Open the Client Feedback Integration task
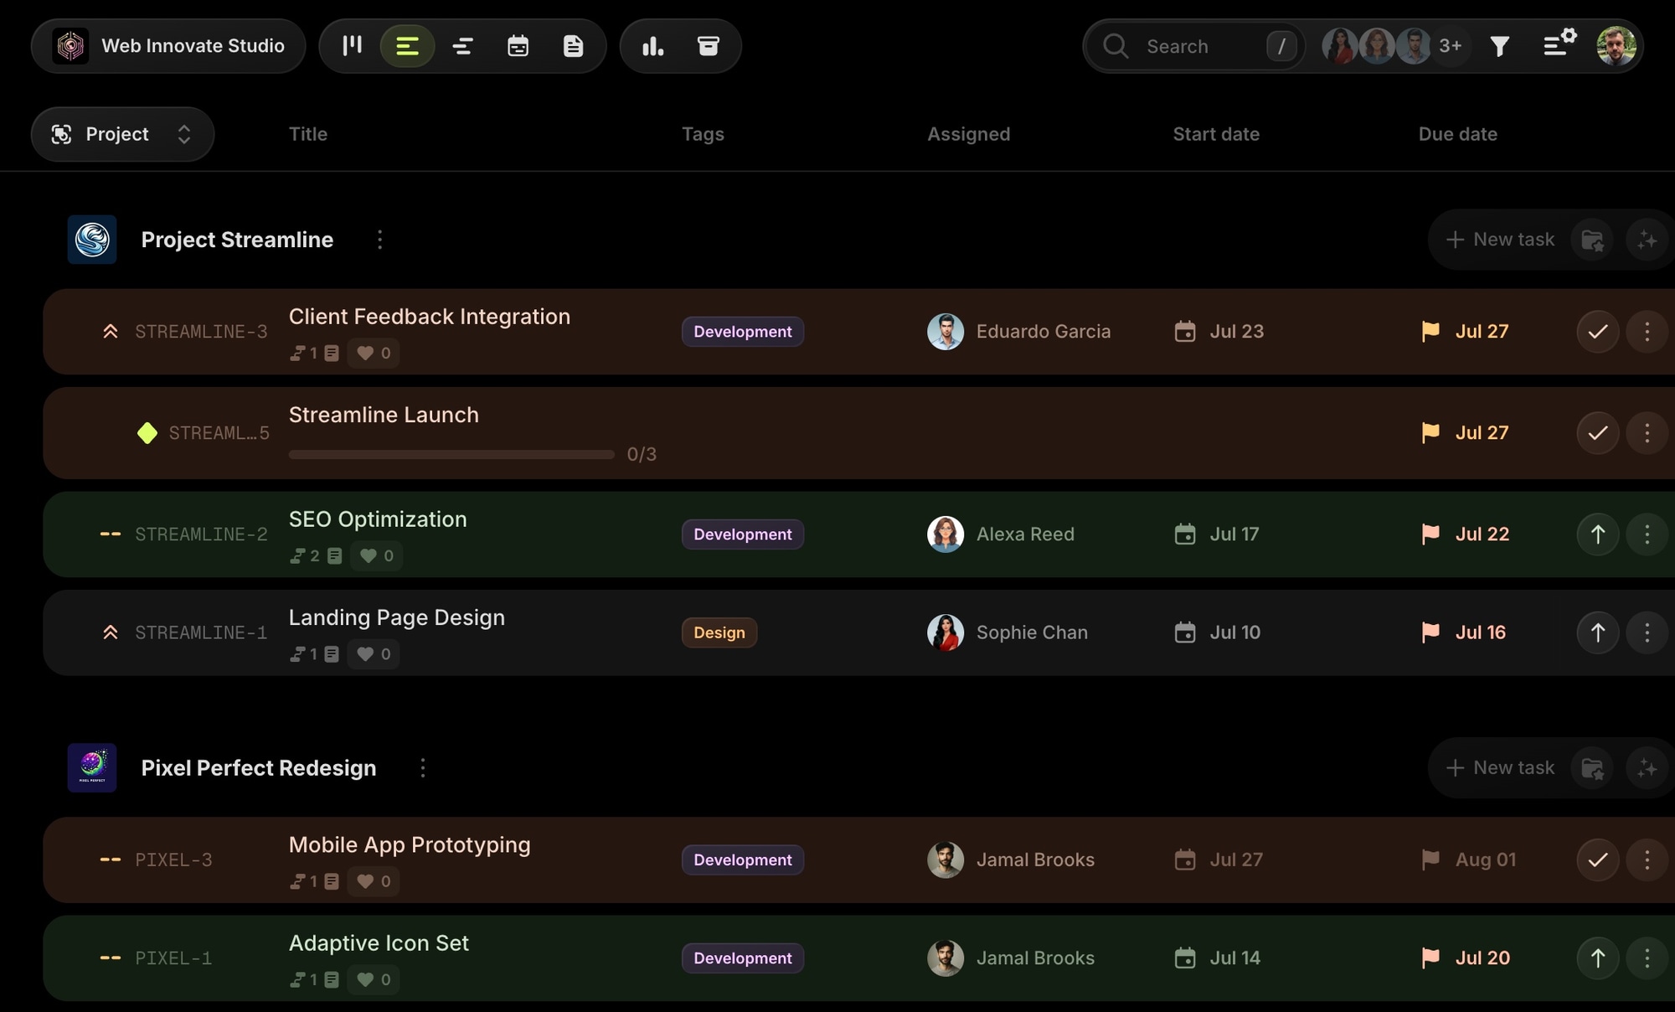 click(858, 332)
